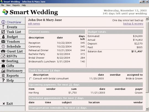Click the scrollbar up arrow
This screenshot has height=112, width=149.
pos(147,19)
